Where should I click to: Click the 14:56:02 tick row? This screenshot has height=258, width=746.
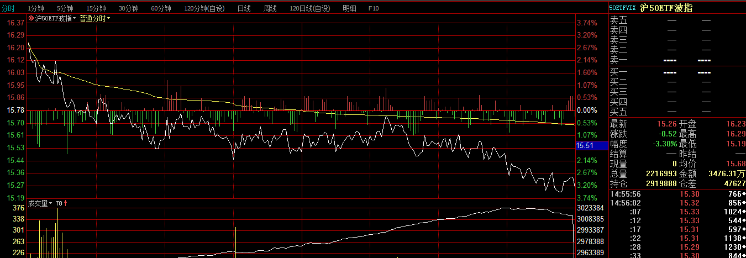tap(677, 203)
